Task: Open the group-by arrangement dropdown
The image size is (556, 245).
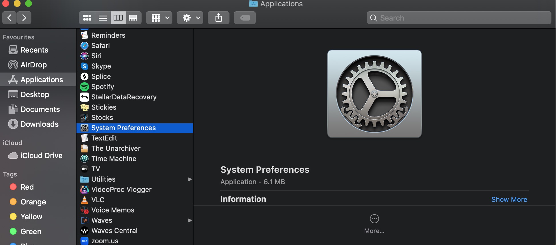Action: [159, 18]
